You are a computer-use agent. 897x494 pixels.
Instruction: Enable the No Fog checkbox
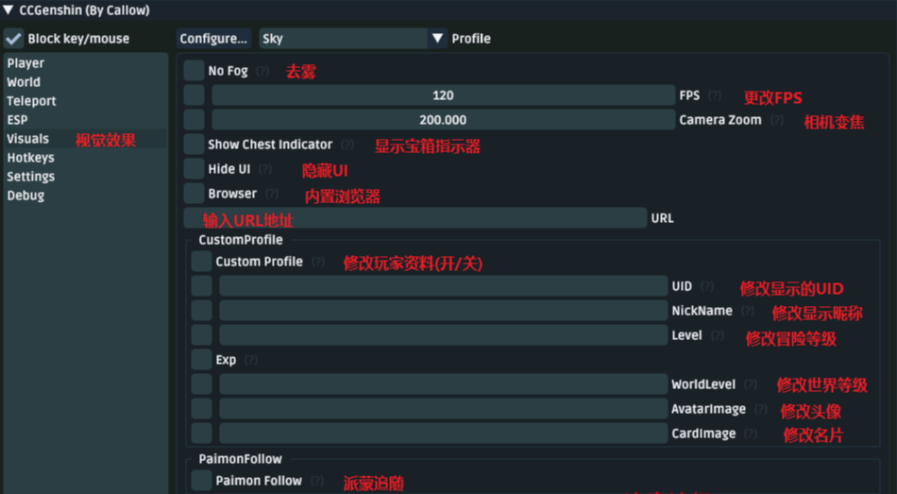(x=194, y=71)
